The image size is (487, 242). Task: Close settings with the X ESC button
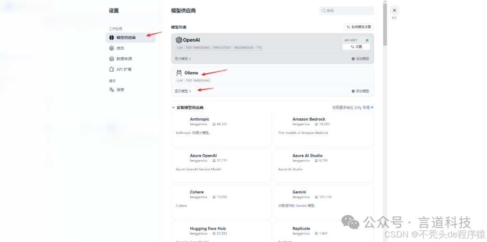click(395, 10)
